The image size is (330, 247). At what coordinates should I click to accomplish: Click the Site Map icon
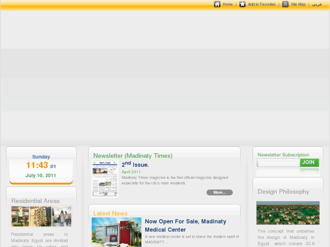285,4
